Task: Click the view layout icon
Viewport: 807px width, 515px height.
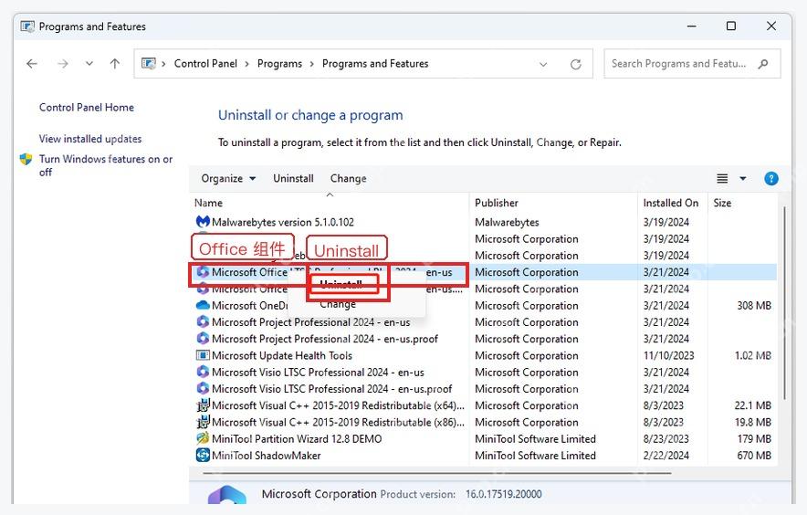Action: tap(722, 179)
